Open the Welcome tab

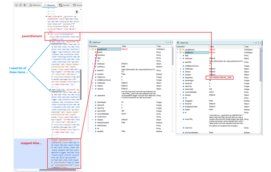(x=35, y=5)
